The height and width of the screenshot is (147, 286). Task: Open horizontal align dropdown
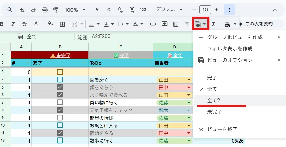tap(94, 24)
